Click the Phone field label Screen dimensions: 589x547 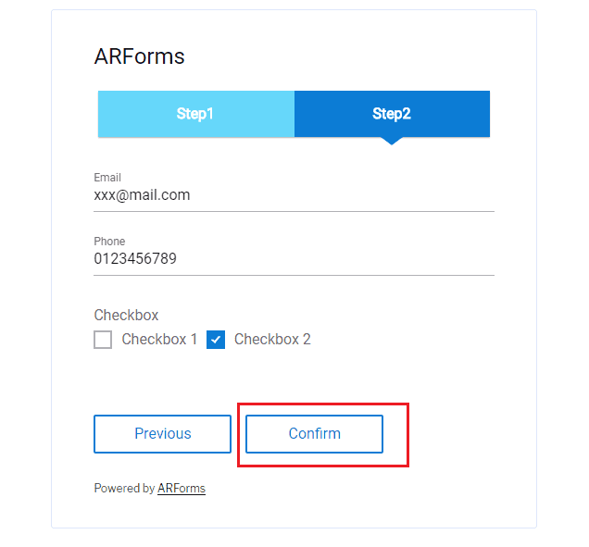click(x=109, y=242)
